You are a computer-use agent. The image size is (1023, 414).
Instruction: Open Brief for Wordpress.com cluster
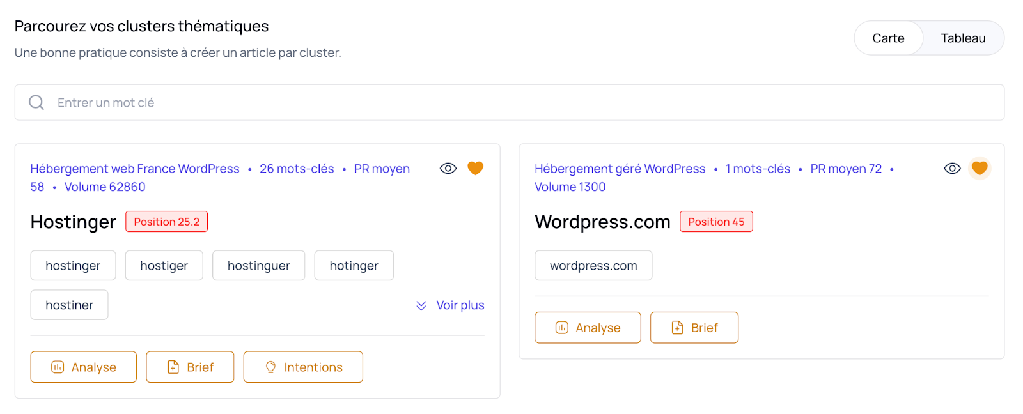click(x=694, y=328)
